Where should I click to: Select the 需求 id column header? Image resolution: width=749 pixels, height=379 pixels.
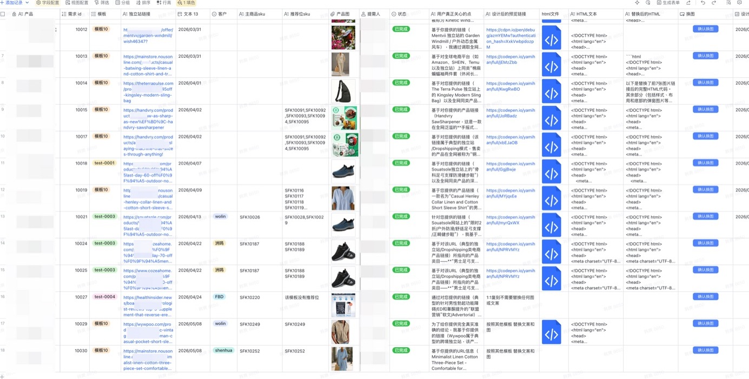(x=74, y=14)
